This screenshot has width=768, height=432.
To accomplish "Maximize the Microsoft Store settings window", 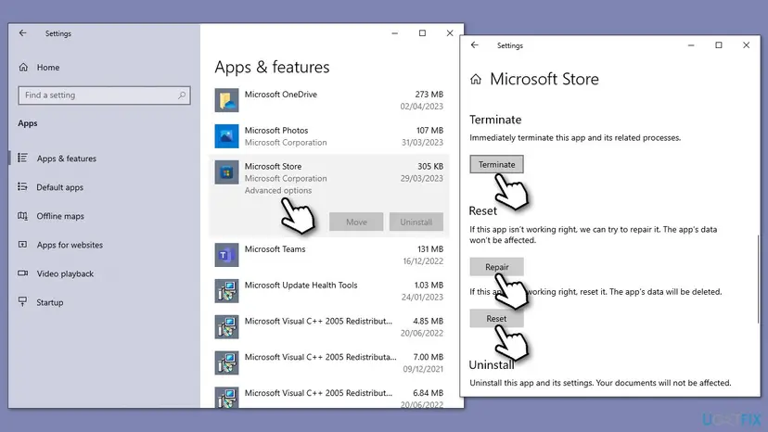I will pos(719,45).
